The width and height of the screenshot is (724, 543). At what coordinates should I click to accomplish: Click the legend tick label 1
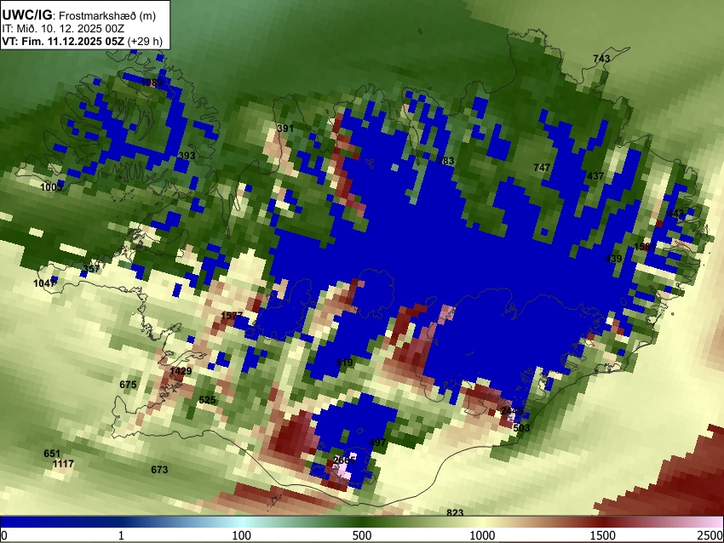121,535
